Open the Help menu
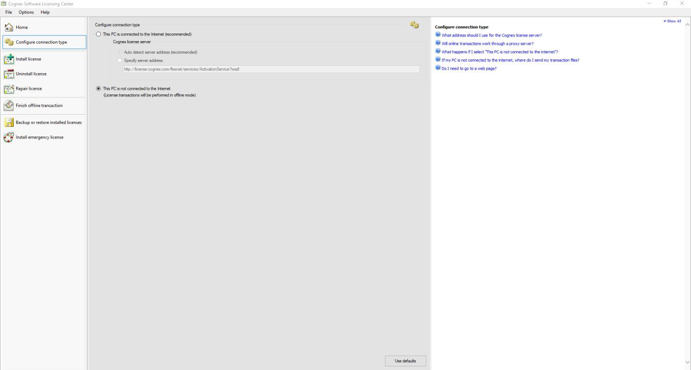Screen dimensions: 691x370 coord(45,12)
